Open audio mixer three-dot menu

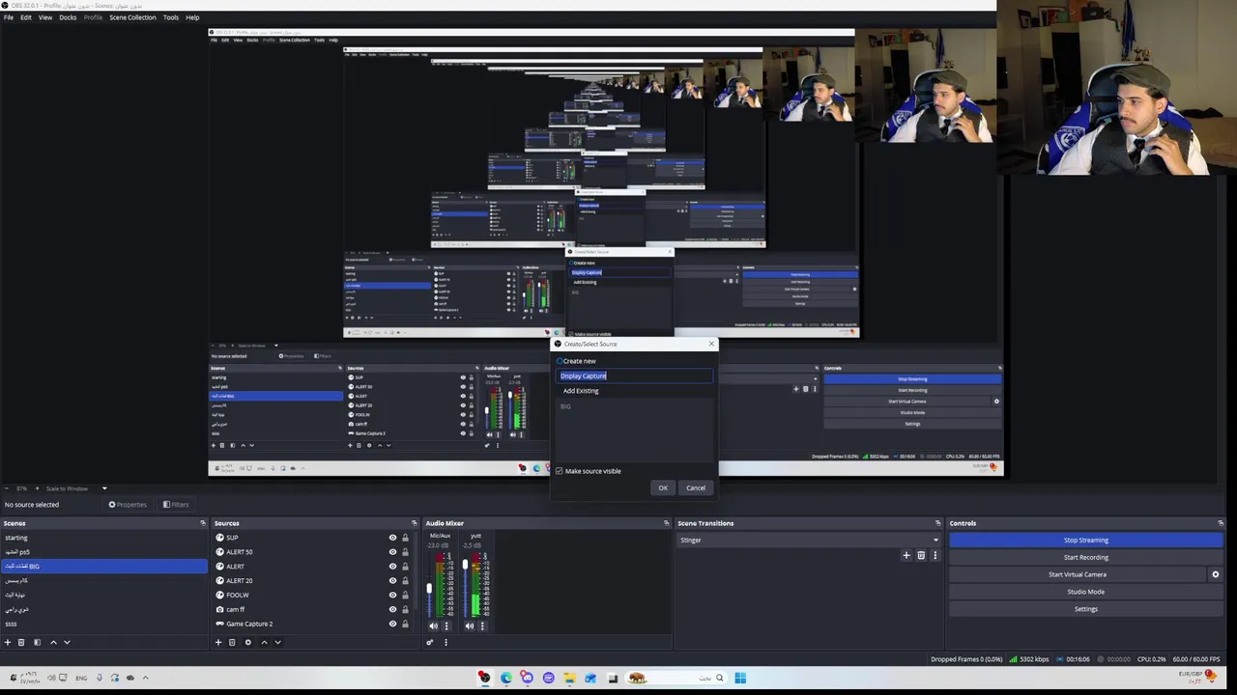coord(446,642)
